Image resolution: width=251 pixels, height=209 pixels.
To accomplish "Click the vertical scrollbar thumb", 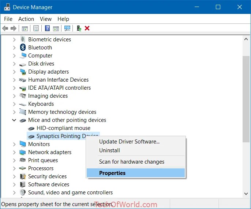I will (246, 99).
